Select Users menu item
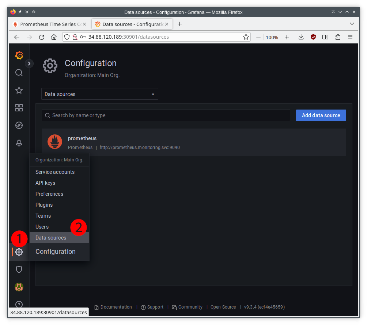 coord(42,227)
